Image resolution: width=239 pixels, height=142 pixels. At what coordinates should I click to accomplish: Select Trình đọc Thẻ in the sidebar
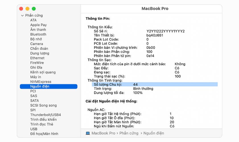pos(42,124)
